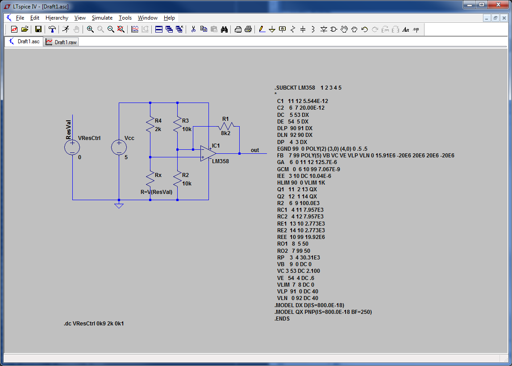
Task: Create a new schematic with toolbar icon
Action: tap(14, 29)
